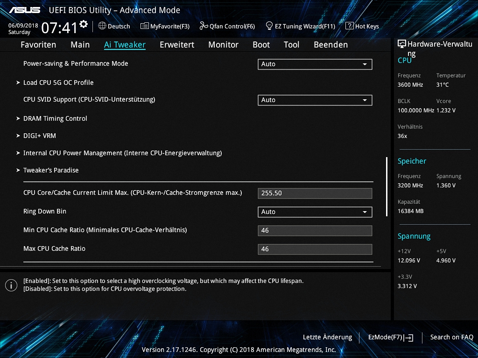Open the Erweitert tab
The width and height of the screenshot is (478, 358).
177,45
